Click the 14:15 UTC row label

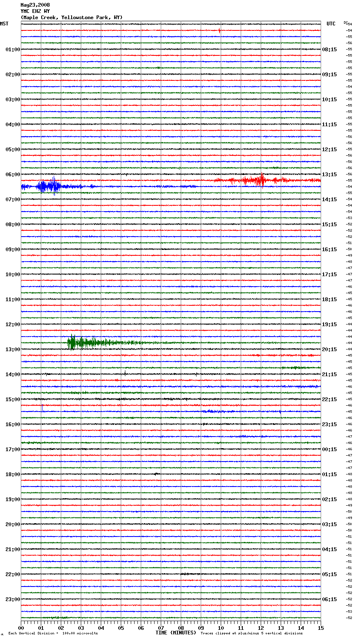point(329,200)
